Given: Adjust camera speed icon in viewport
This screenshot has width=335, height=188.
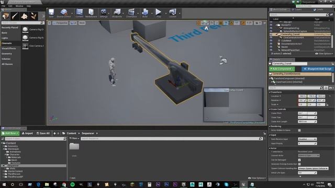Looking at the screenshot, I should point(258,23).
